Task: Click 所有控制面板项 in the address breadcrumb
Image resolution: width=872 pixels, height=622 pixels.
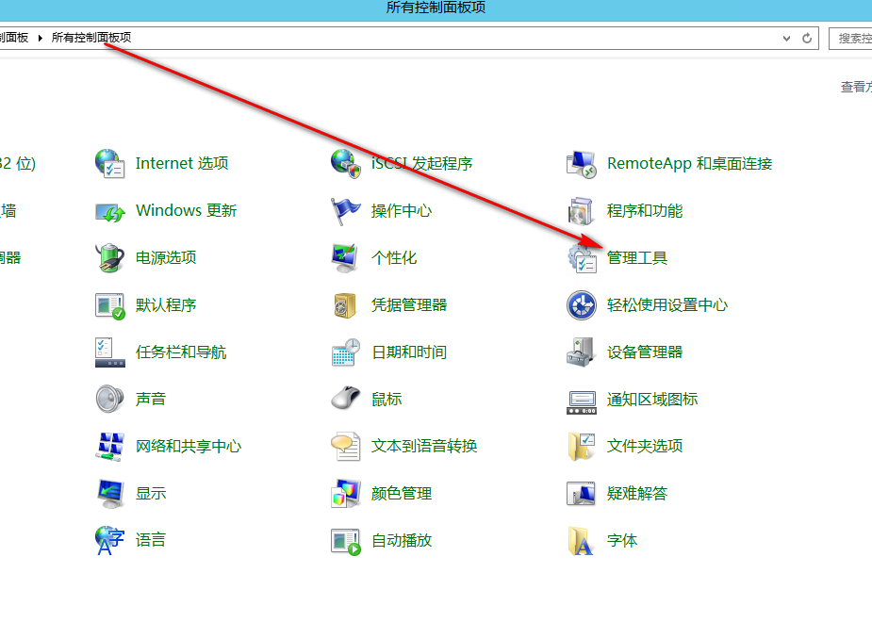Action: coord(90,38)
